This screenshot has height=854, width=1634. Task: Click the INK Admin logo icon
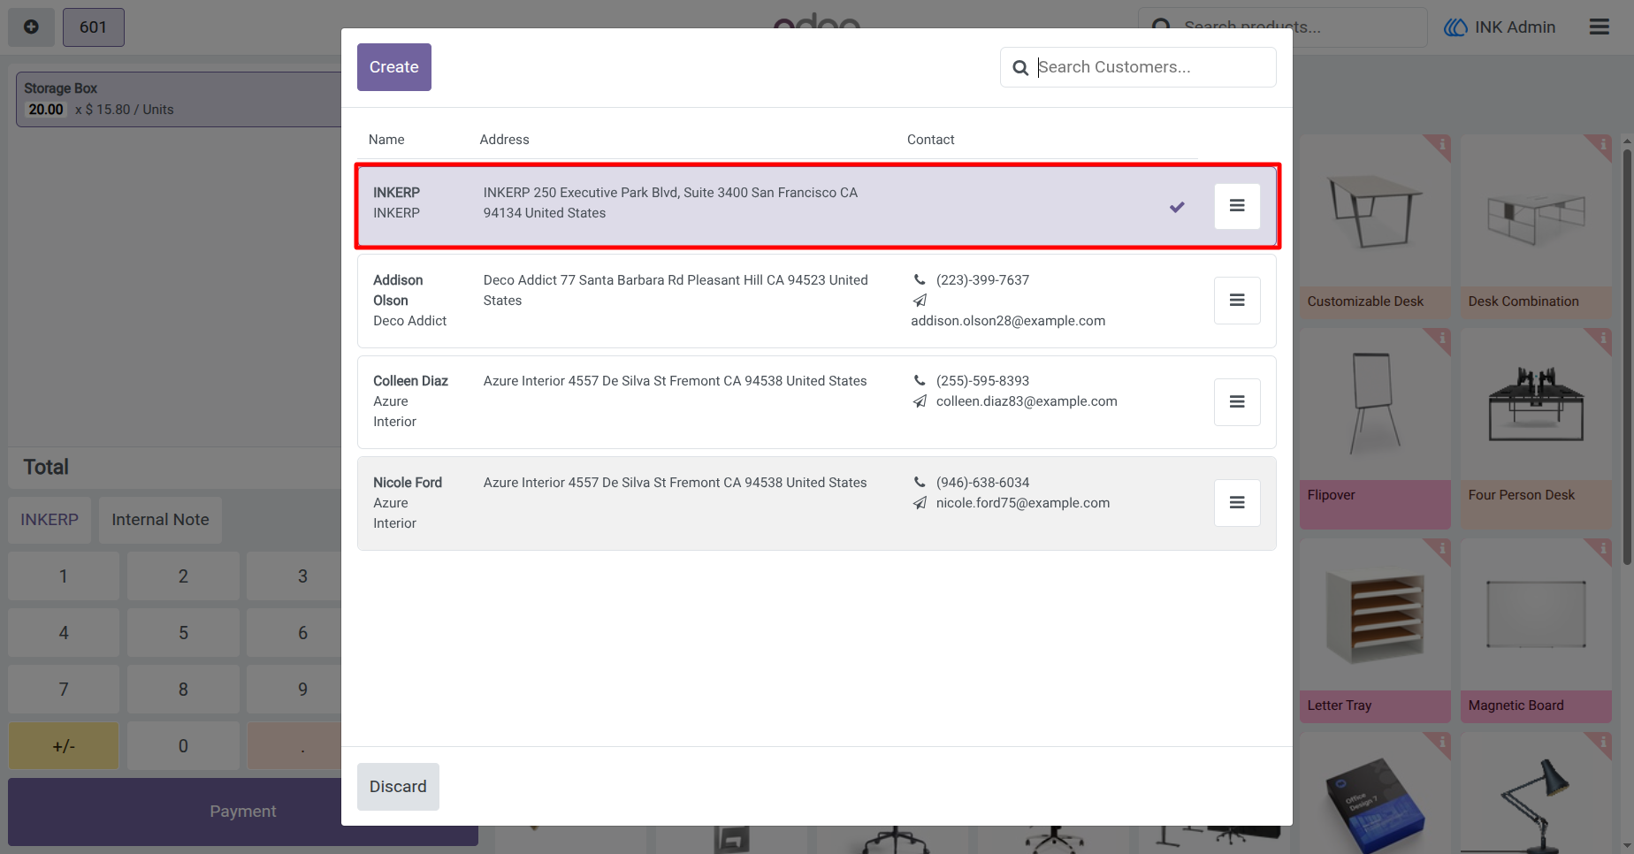pyautogui.click(x=1455, y=27)
